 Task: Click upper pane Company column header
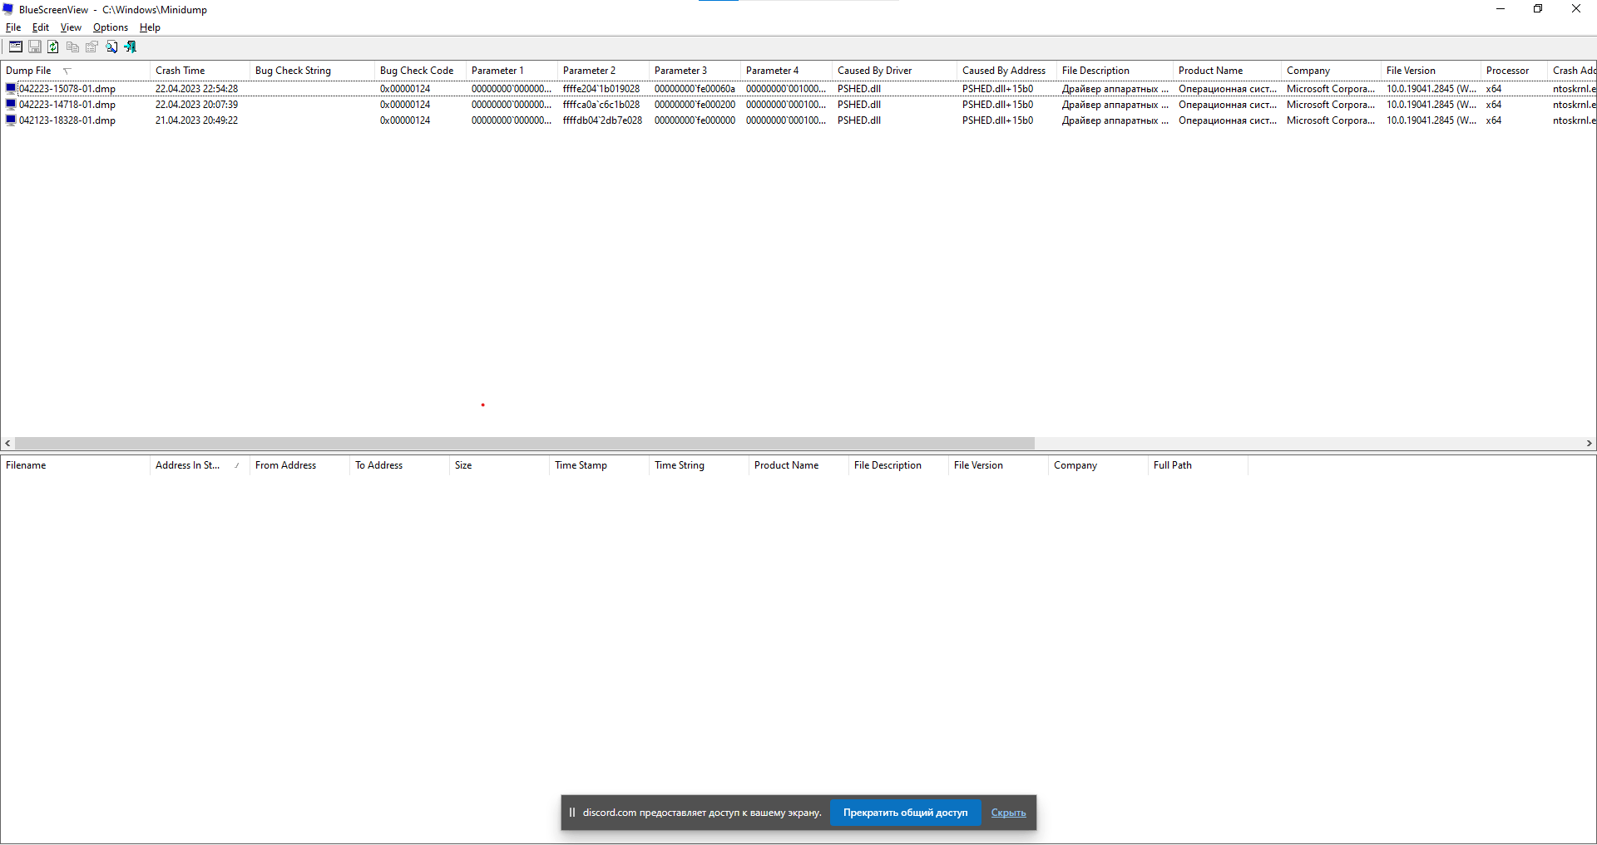[1331, 71]
